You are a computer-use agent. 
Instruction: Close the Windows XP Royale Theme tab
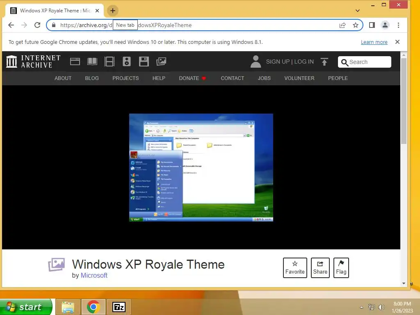click(97, 11)
